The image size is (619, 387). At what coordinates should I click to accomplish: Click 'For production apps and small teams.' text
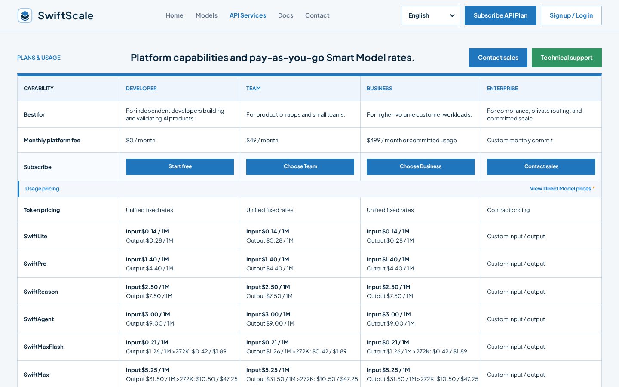[296, 114]
